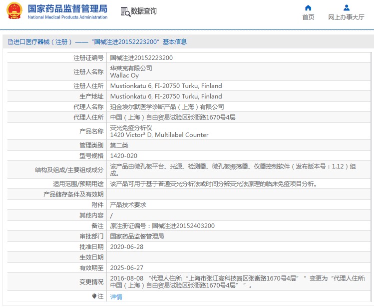Click the 型号规格 row label
Screen dimensions: 374x307
click(x=91, y=156)
